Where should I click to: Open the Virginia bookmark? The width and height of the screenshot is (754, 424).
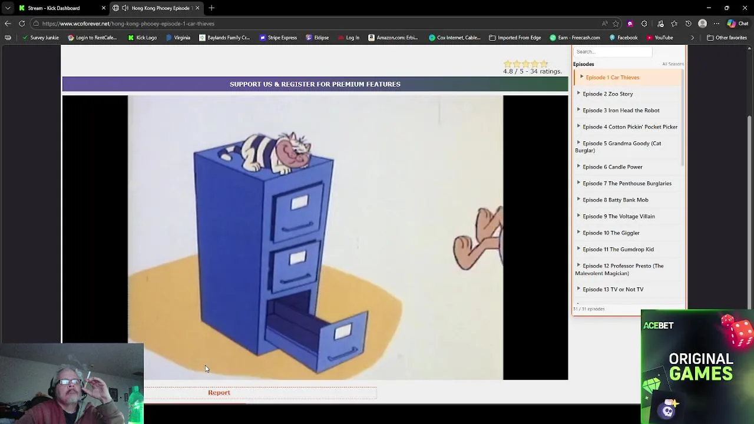tap(178, 38)
